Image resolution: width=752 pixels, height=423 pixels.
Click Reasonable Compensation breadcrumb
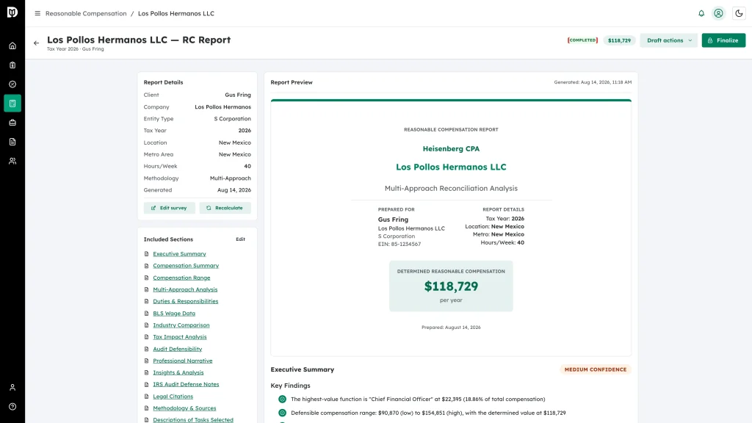[x=86, y=13]
